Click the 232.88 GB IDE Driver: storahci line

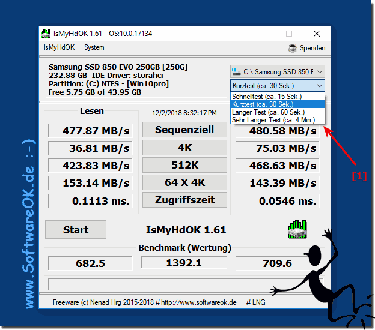click(106, 76)
